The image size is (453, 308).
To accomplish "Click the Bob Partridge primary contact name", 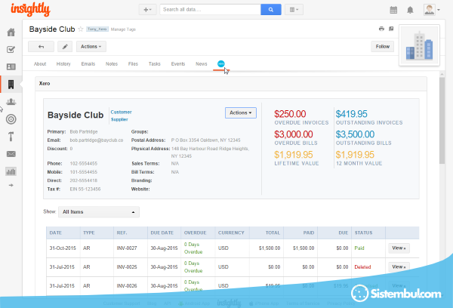I will [84, 132].
